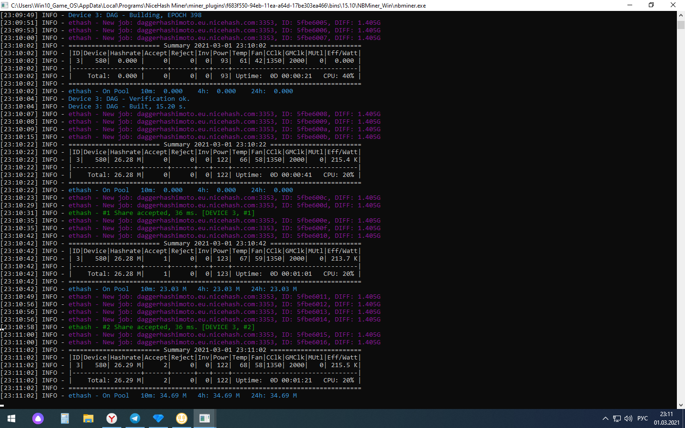This screenshot has width=685, height=428.
Task: Open the yellow bitcoin smiley taskbar app
Action: [x=182, y=418]
